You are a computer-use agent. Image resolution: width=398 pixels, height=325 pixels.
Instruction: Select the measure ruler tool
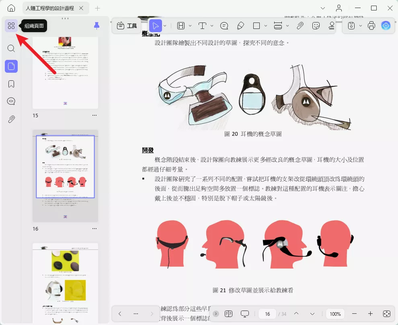(x=278, y=26)
